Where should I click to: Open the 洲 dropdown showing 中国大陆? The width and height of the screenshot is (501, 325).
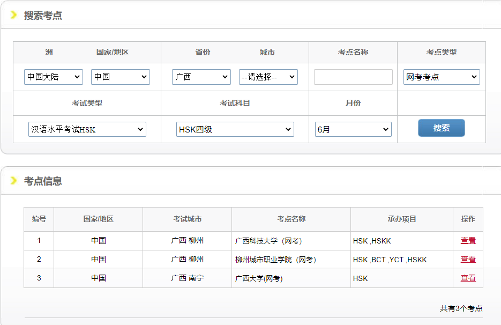pyautogui.click(x=54, y=77)
